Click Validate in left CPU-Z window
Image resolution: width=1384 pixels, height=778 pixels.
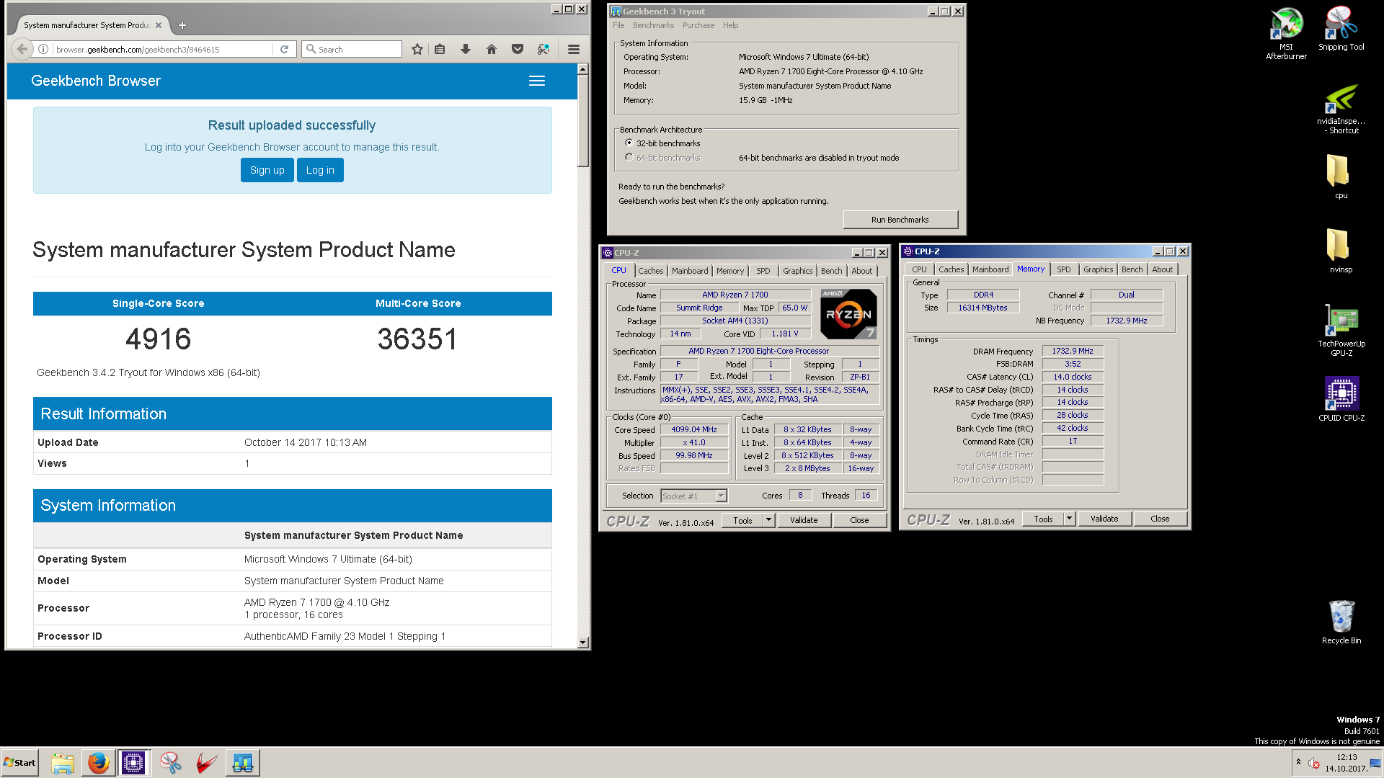pos(804,520)
